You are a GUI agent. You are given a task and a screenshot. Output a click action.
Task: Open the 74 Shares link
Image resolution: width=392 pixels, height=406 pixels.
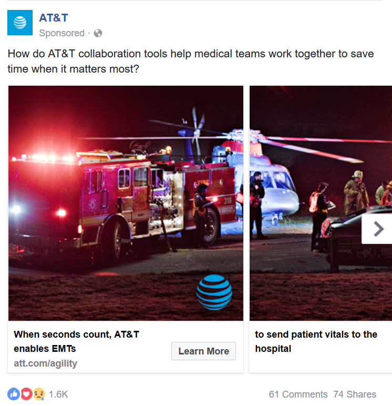pyautogui.click(x=355, y=394)
